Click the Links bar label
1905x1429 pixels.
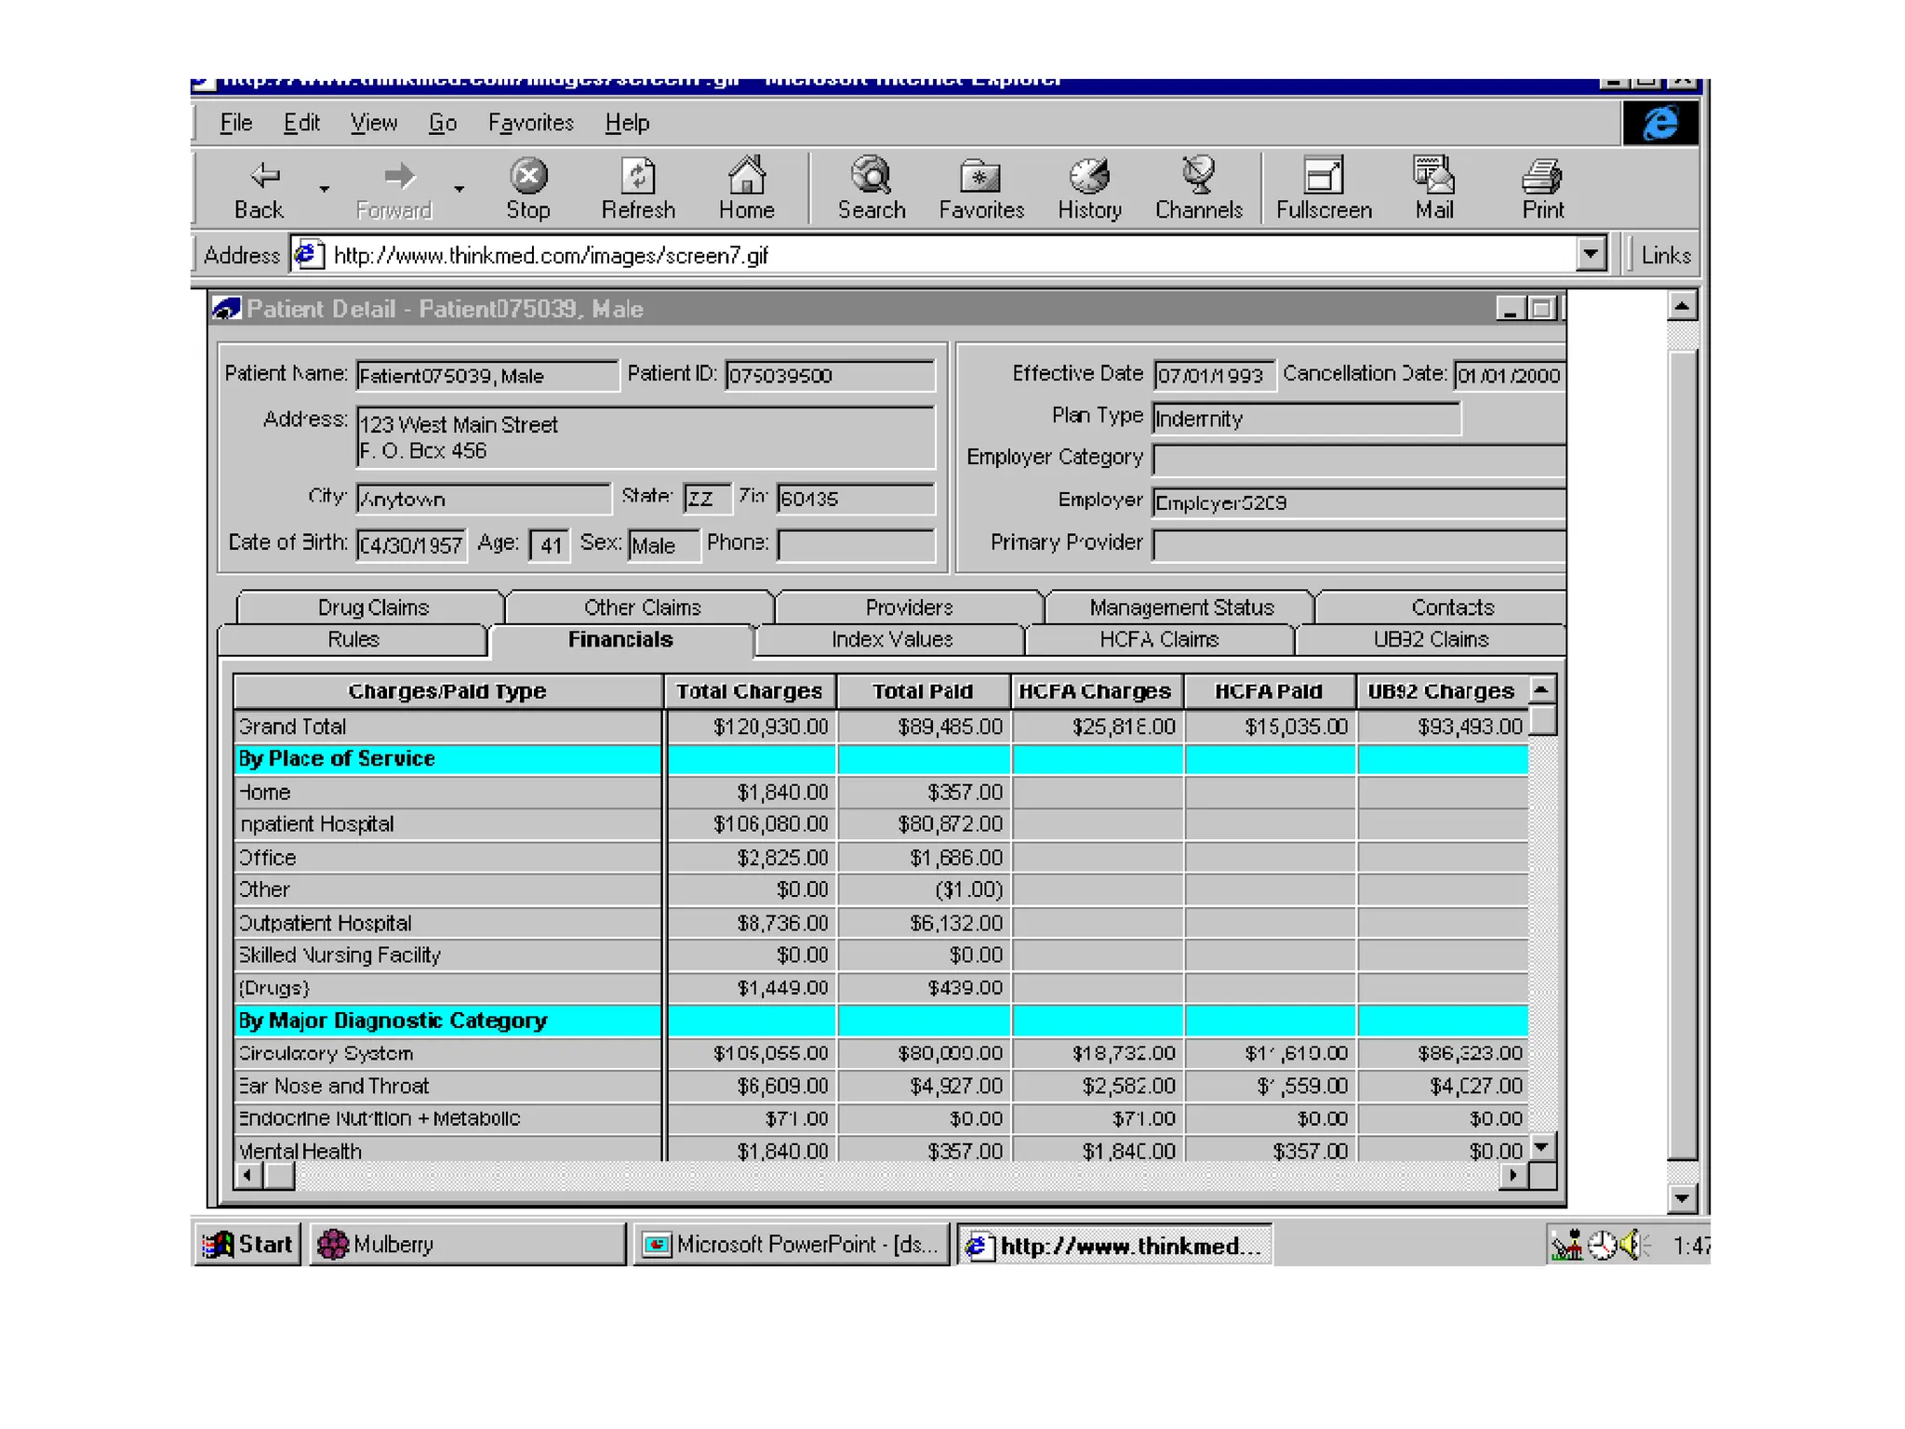1665,255
